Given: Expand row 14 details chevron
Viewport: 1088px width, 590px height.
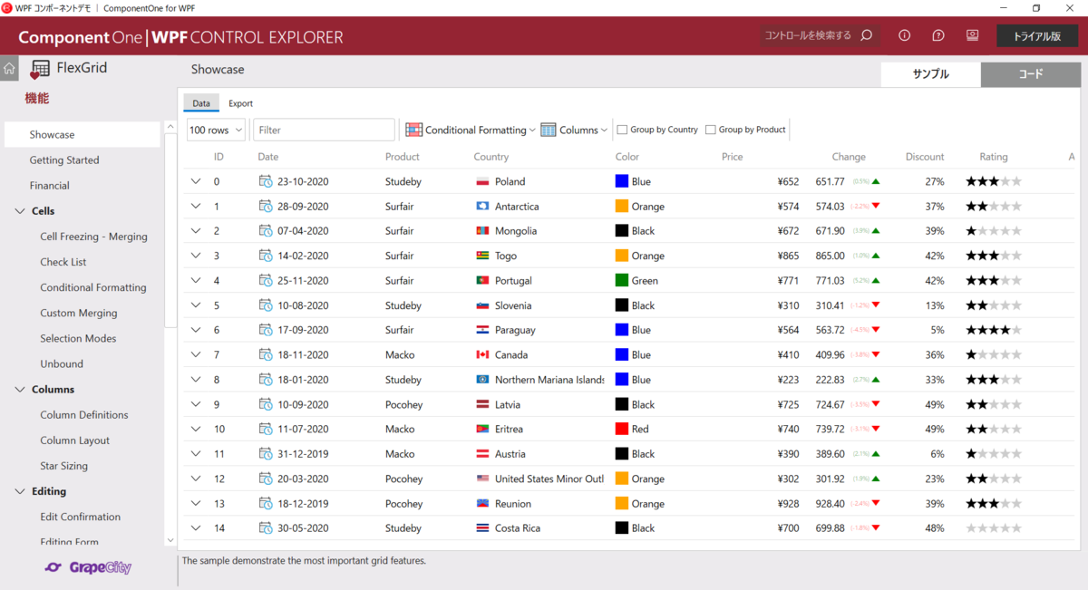Looking at the screenshot, I should coord(195,527).
